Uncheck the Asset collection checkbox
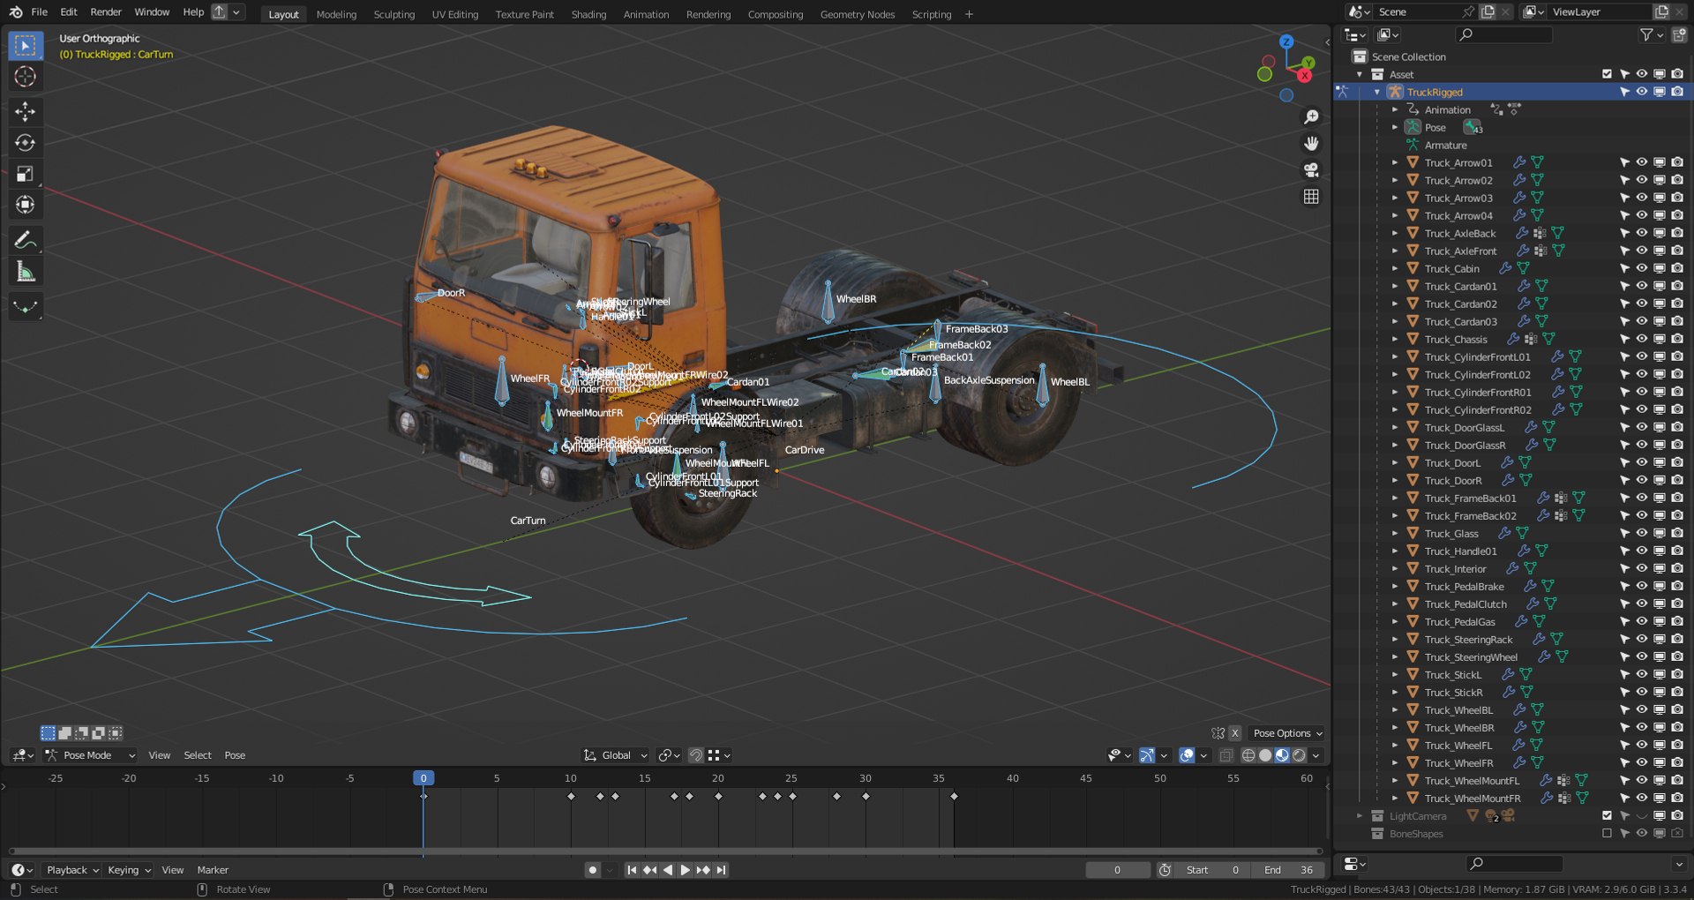1694x900 pixels. pos(1607,74)
